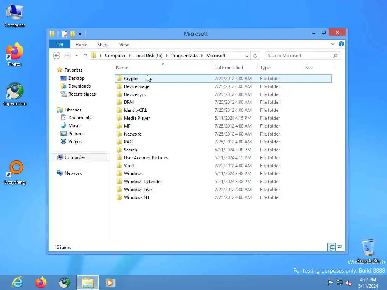Image resolution: width=387 pixels, height=290 pixels.
Task: Select the Vault folder name
Action: pyautogui.click(x=129, y=166)
